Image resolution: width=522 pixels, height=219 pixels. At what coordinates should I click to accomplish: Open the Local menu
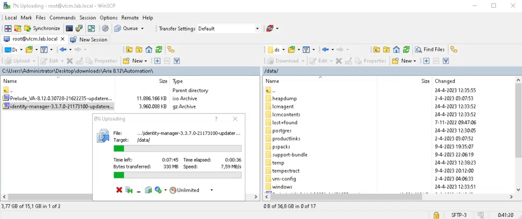tap(11, 18)
